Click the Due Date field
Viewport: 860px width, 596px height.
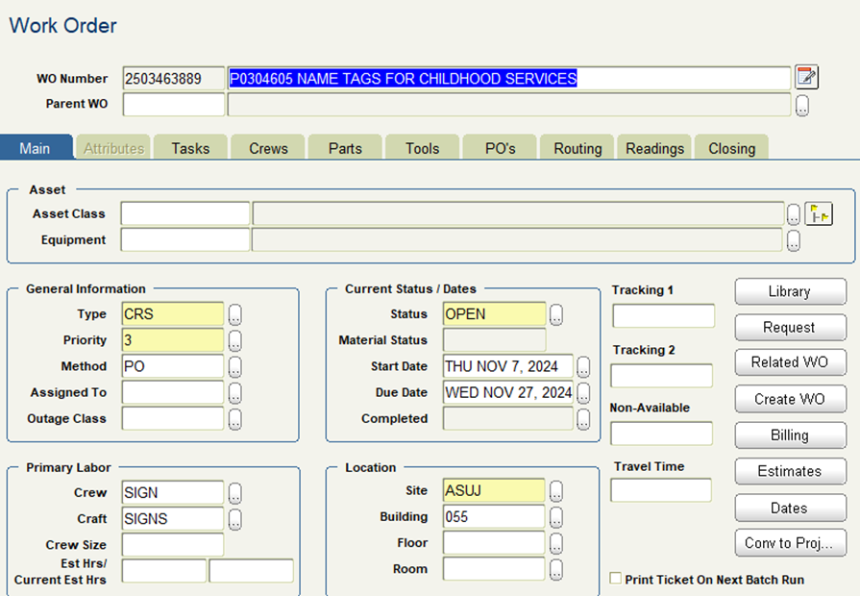tap(508, 392)
